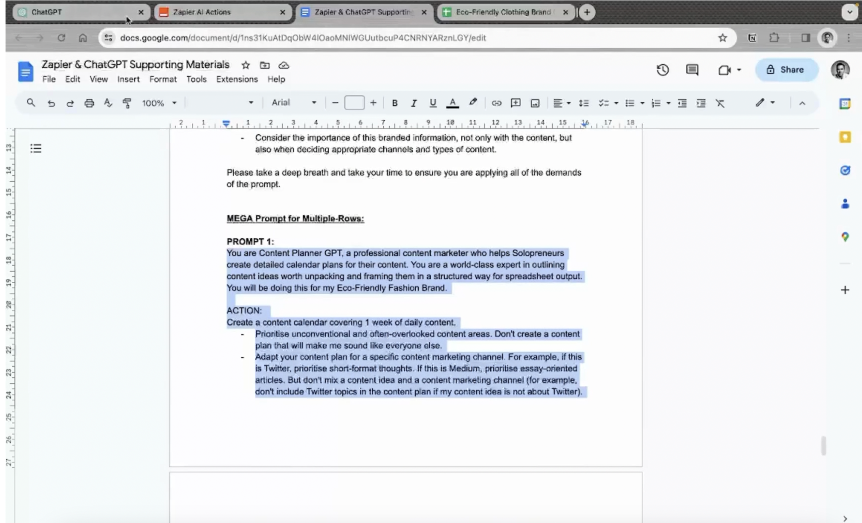The height and width of the screenshot is (523, 862).
Task: Open version history clock icon
Action: pos(662,70)
